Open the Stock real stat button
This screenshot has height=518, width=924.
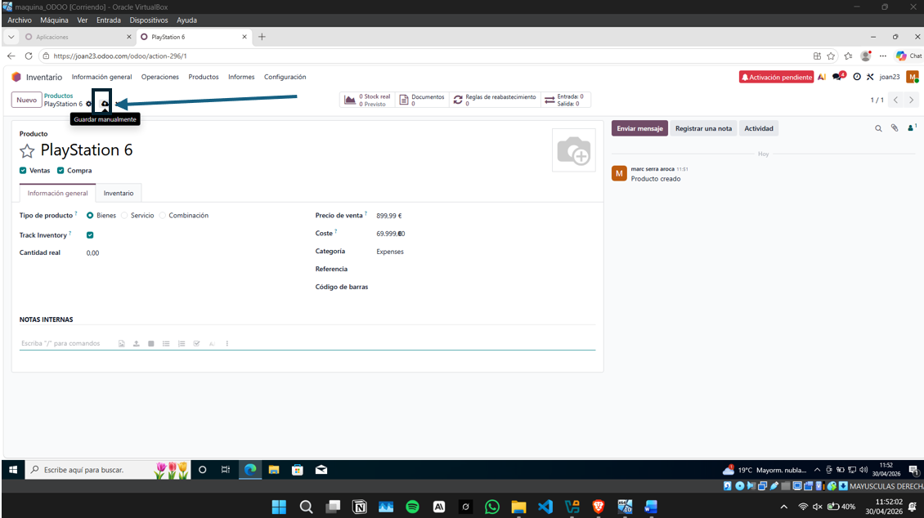(367, 100)
